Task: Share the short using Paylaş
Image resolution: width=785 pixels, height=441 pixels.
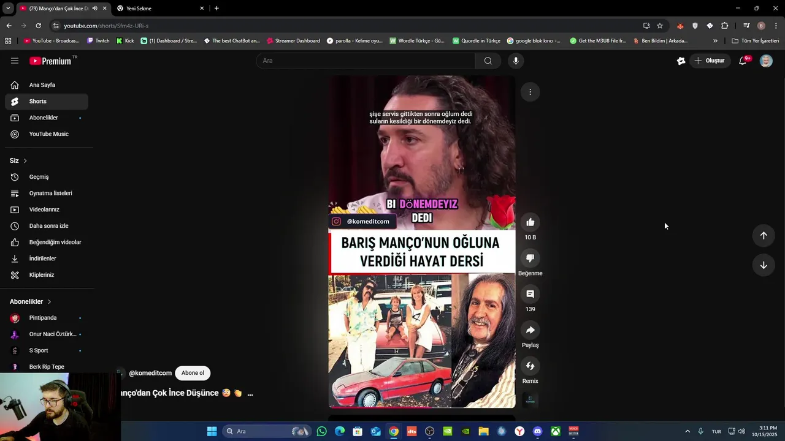Action: (x=530, y=330)
